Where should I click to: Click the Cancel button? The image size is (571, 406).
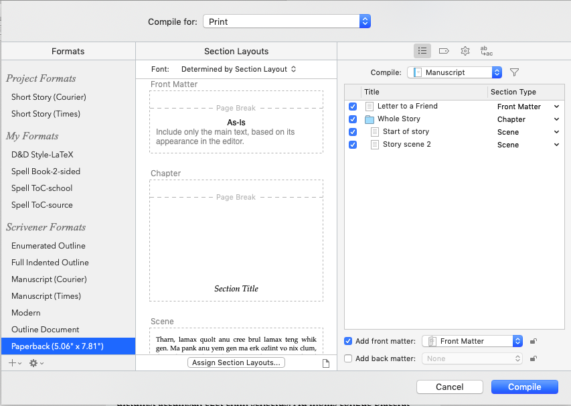coord(449,387)
